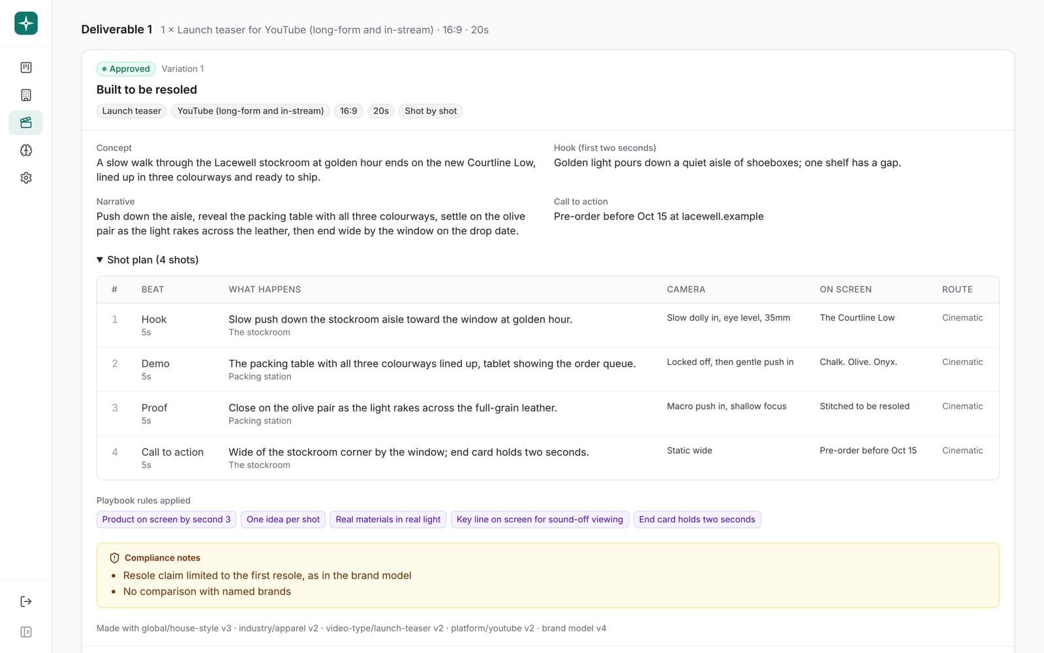Click Key line on screen for sound-off viewing
Viewport: 1044px width, 653px height.
(x=540, y=519)
